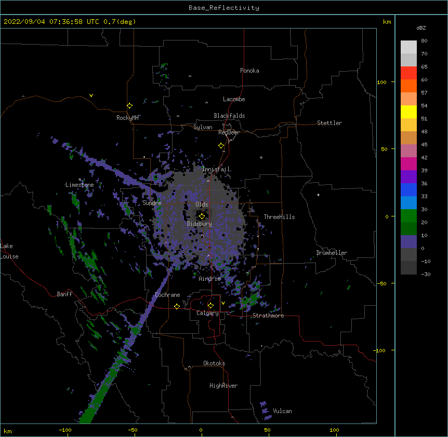The image size is (448, 437).
Task: Click the yellow V marker northwest of RockyMH
Action: pyautogui.click(x=91, y=95)
